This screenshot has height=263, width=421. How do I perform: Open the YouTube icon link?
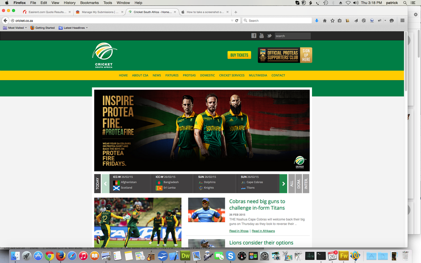pyautogui.click(x=261, y=36)
